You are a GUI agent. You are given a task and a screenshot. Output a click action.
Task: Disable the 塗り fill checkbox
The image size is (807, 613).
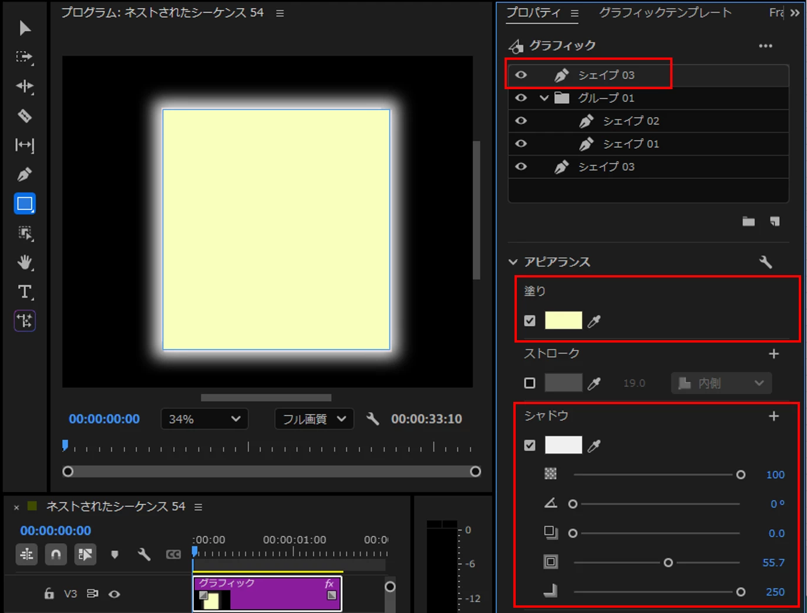(x=530, y=321)
